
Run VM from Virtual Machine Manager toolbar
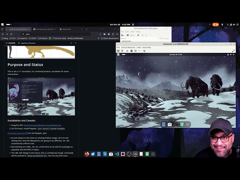(x=138, y=35)
